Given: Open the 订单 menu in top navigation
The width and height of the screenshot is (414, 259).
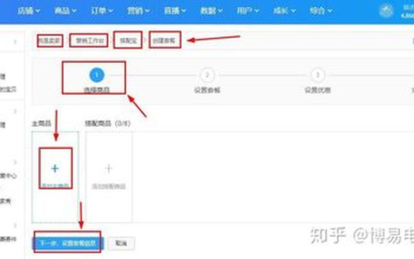Looking at the screenshot, I should point(102,11).
